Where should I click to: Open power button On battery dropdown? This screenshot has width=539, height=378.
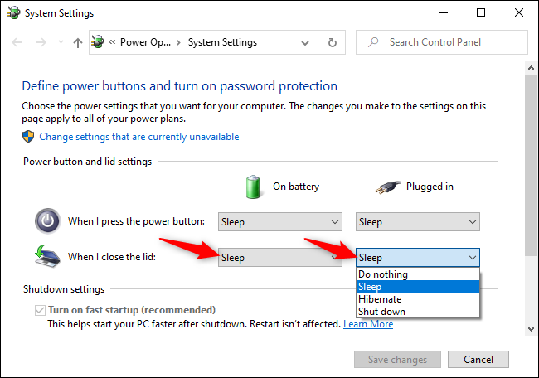[280, 221]
